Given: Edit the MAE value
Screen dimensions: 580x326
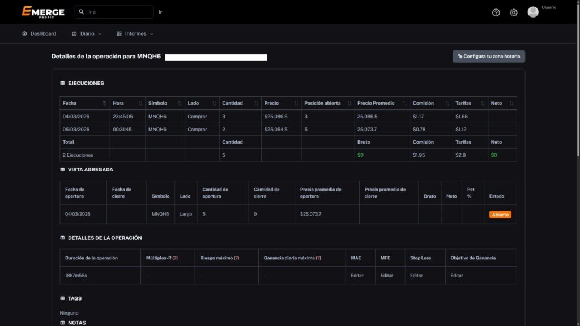Looking at the screenshot, I should pyautogui.click(x=356, y=276).
